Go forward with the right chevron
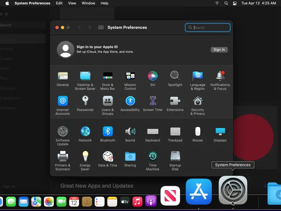This screenshot has height=211, width=281. click(x=90, y=27)
